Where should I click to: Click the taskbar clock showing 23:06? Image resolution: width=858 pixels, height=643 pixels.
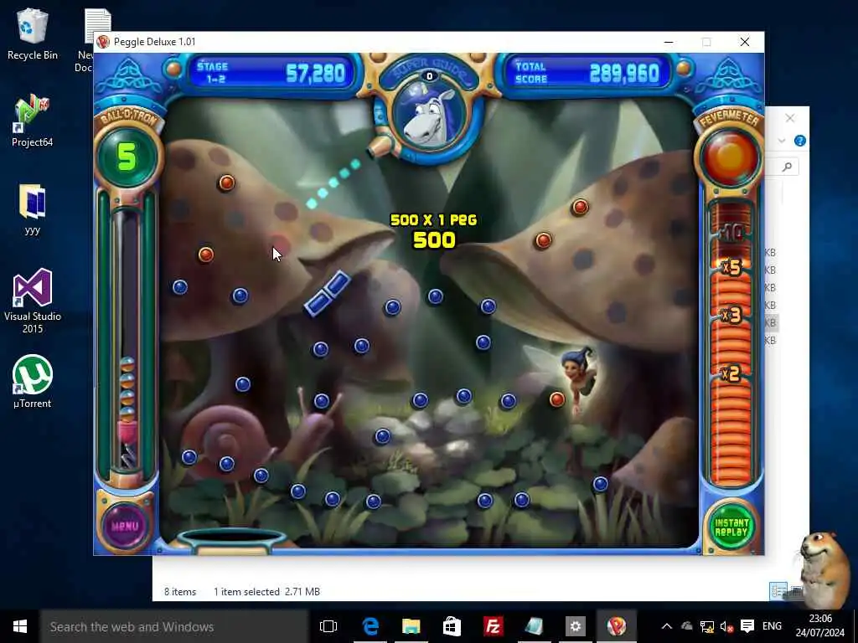pos(819,625)
